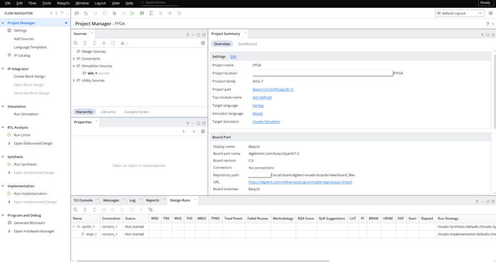Click the Edit link next to Settings
The width and height of the screenshot is (496, 262).
point(233,57)
